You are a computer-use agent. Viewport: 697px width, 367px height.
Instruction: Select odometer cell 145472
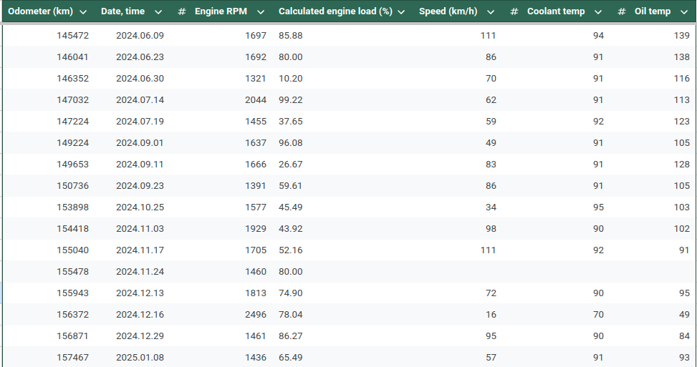(x=72, y=36)
